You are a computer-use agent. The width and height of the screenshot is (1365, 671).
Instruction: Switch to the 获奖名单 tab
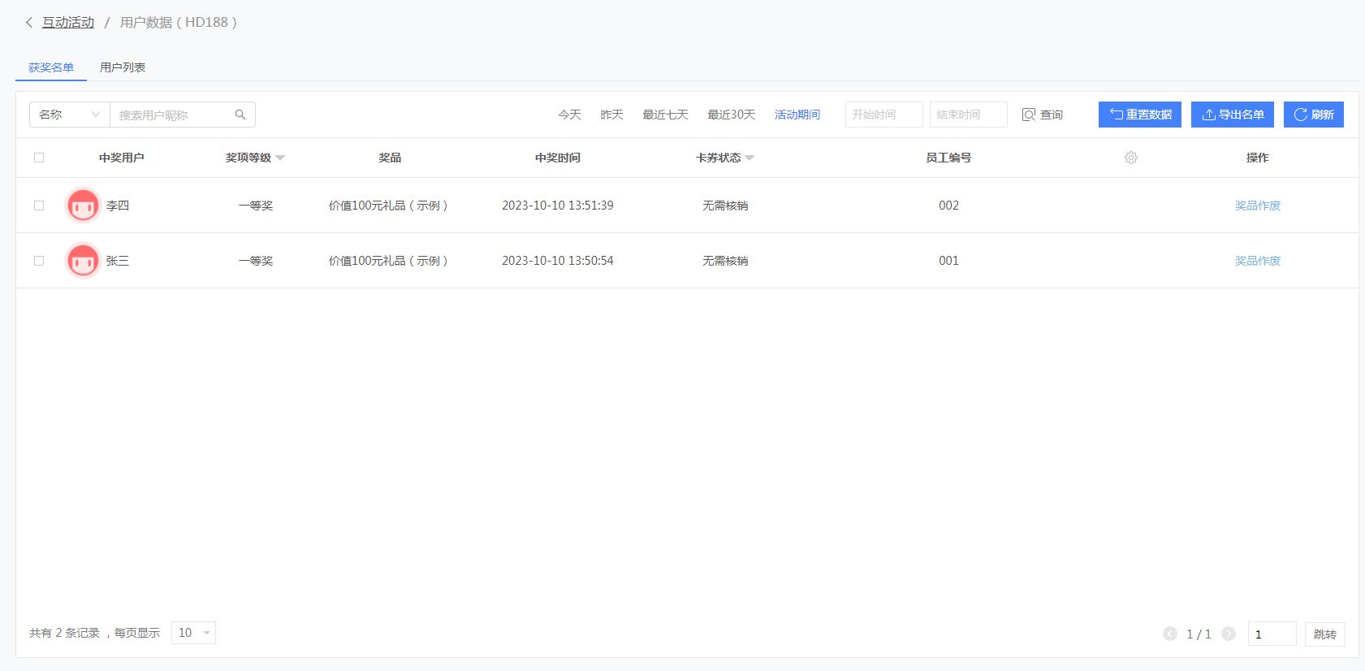tap(51, 67)
